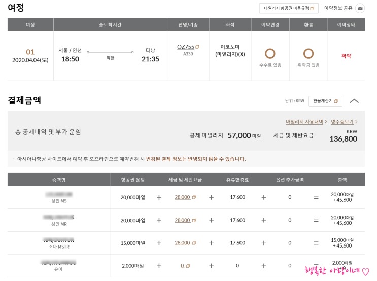Open 영수증보기 link

pyautogui.click(x=342, y=122)
